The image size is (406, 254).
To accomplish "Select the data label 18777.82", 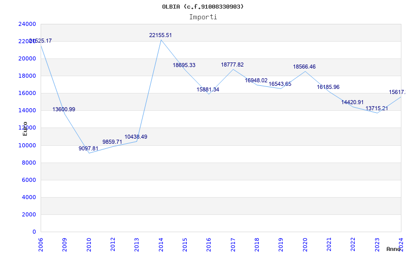I will 232,65.
